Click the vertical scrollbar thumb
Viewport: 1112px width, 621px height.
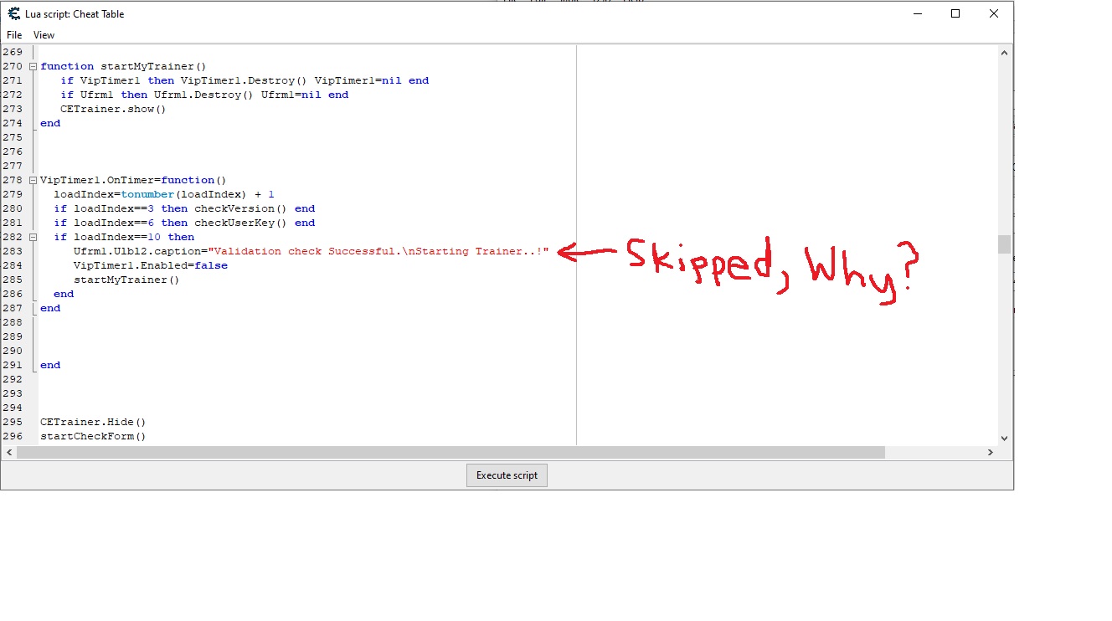tap(1005, 244)
